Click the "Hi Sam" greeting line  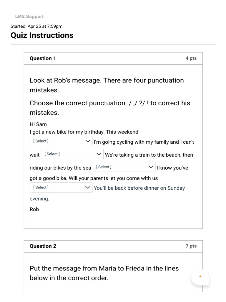38,124
